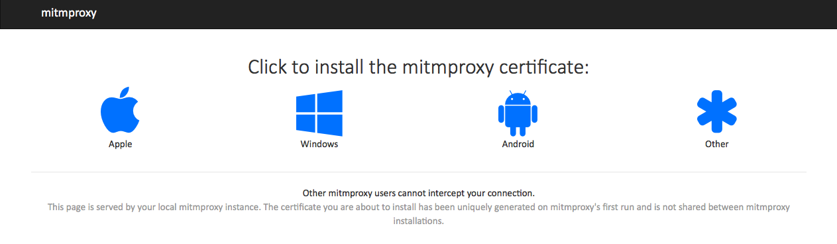
Task: Select the "Other" text label
Action: point(717,144)
